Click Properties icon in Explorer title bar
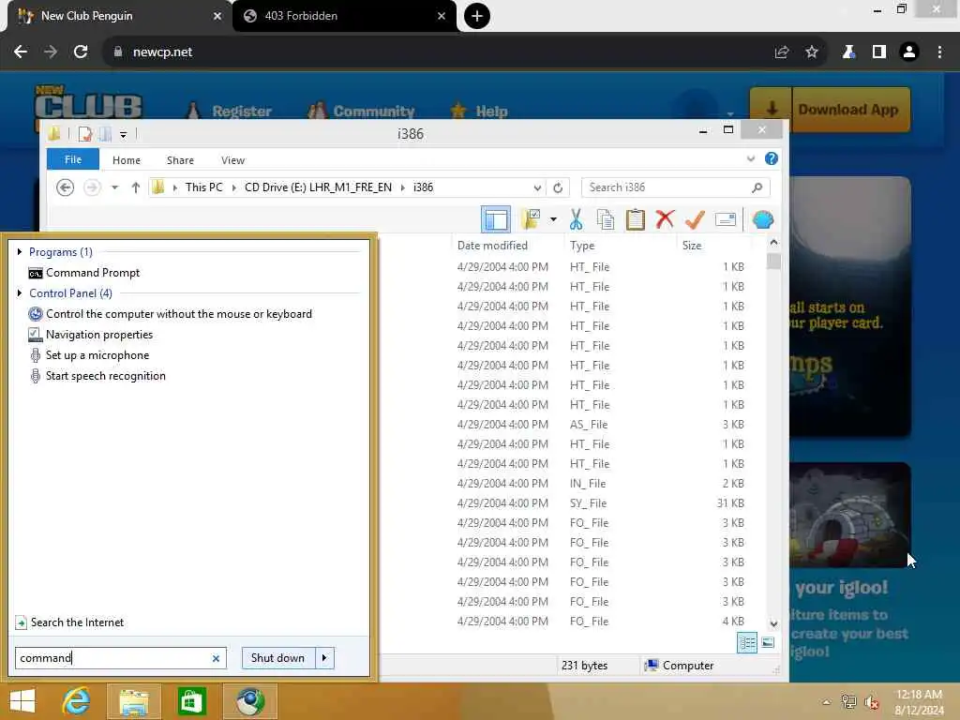 click(x=85, y=133)
